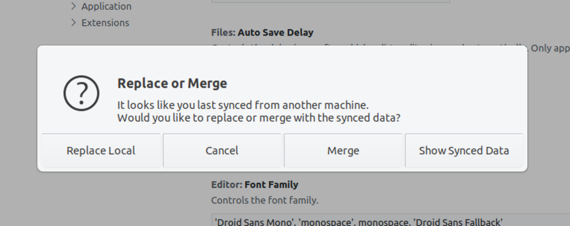
Task: Click the question mark dialog icon
Action: point(81,93)
